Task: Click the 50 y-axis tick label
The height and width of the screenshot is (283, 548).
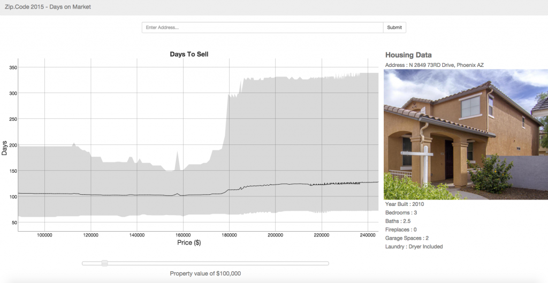Action: [x=14, y=223]
